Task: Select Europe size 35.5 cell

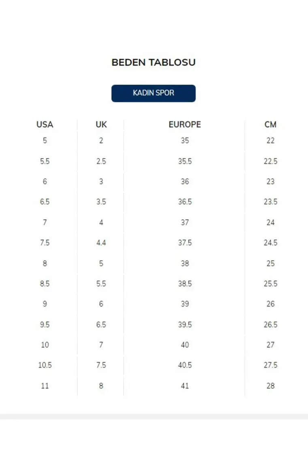Action: [185, 161]
